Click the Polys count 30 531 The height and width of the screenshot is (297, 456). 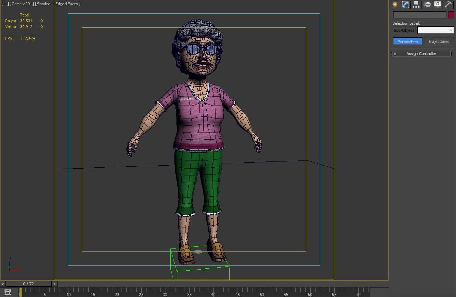(26, 21)
